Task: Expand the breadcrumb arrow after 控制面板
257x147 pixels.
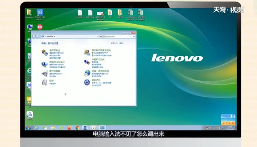Action: (55, 36)
